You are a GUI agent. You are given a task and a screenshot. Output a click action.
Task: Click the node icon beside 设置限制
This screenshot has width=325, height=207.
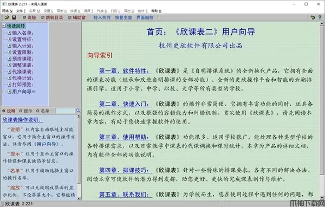[x=9, y=52]
